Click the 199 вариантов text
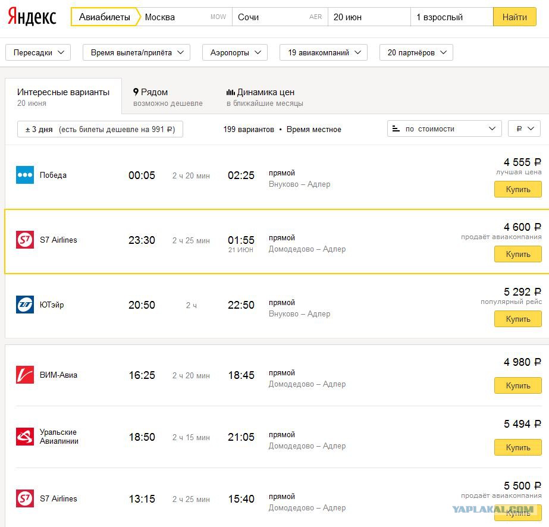549x527 pixels. 249,130
